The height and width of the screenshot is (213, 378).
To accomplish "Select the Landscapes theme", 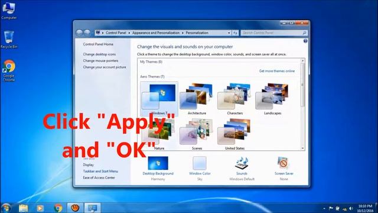I will (272, 99).
